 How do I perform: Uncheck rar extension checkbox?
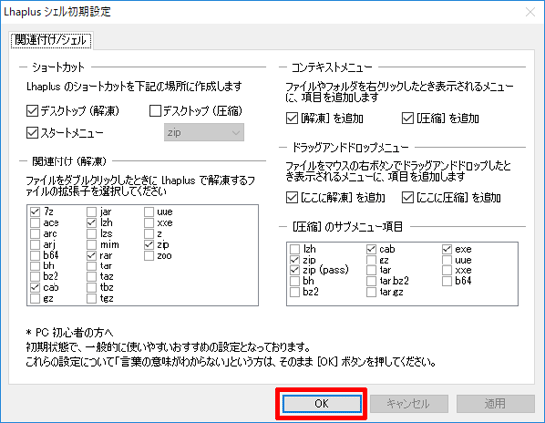(x=92, y=256)
